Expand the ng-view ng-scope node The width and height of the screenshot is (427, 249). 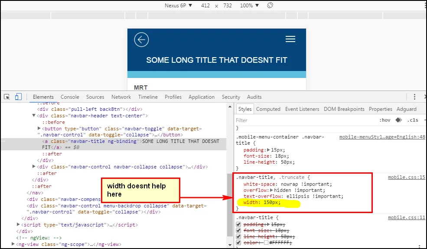[13, 244]
